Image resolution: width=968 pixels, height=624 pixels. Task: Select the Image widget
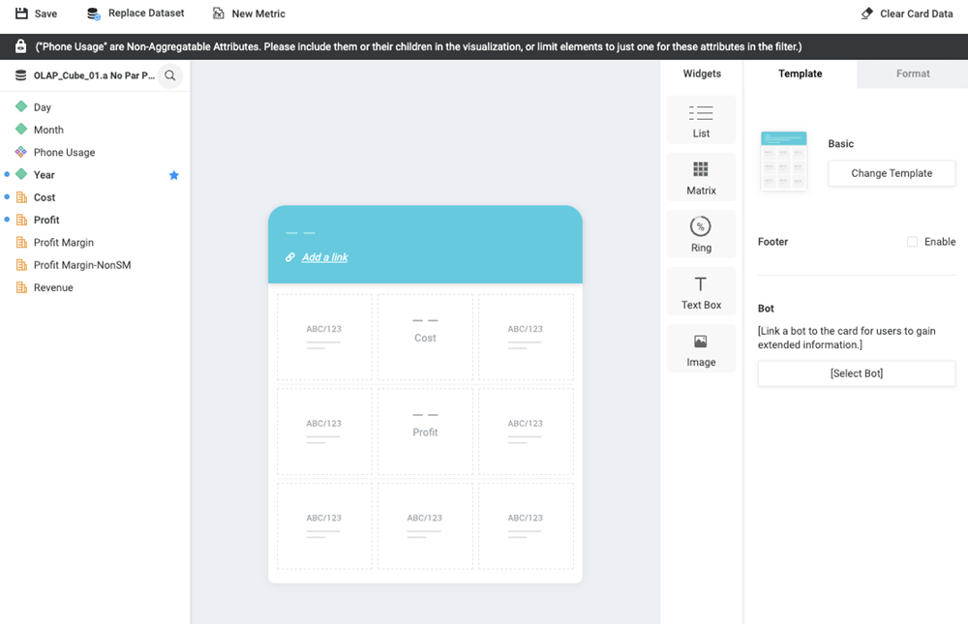(701, 348)
